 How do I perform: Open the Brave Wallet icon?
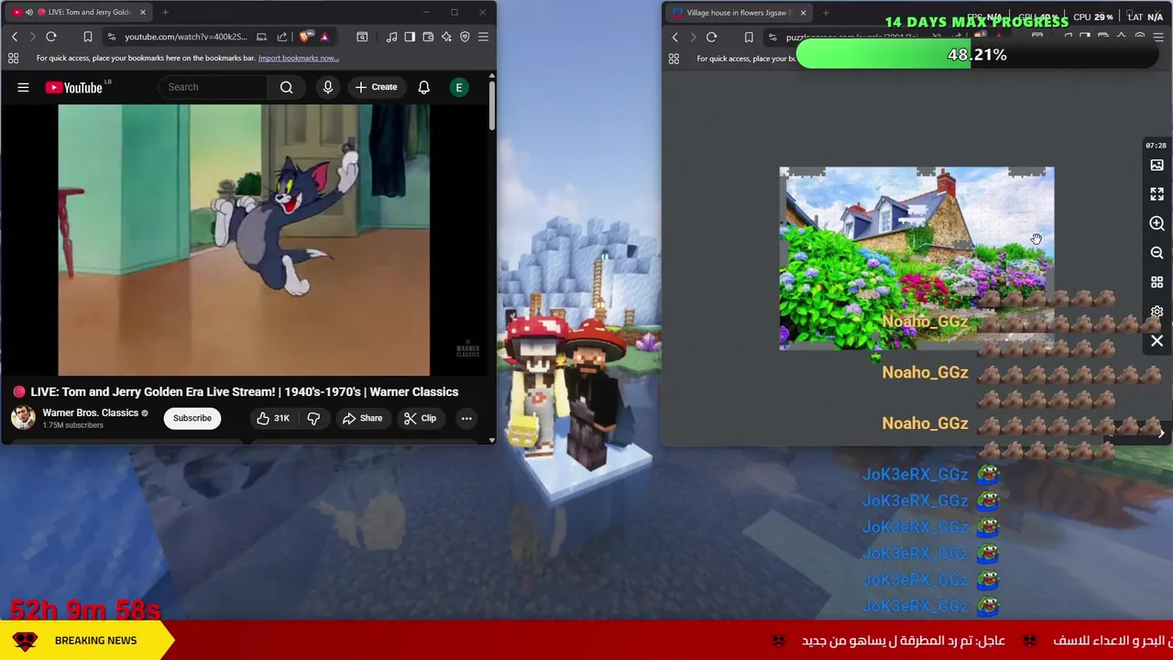[428, 37]
